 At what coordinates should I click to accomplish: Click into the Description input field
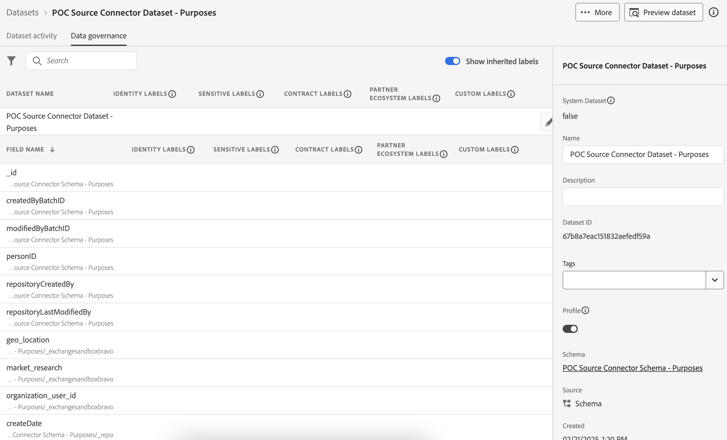(643, 197)
